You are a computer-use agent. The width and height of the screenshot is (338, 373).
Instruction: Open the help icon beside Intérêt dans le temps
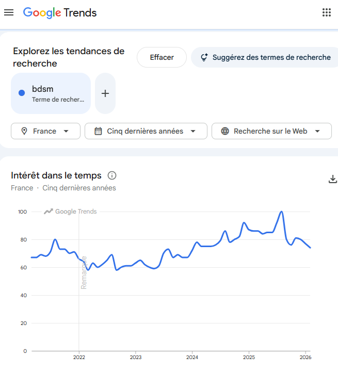tap(111, 175)
